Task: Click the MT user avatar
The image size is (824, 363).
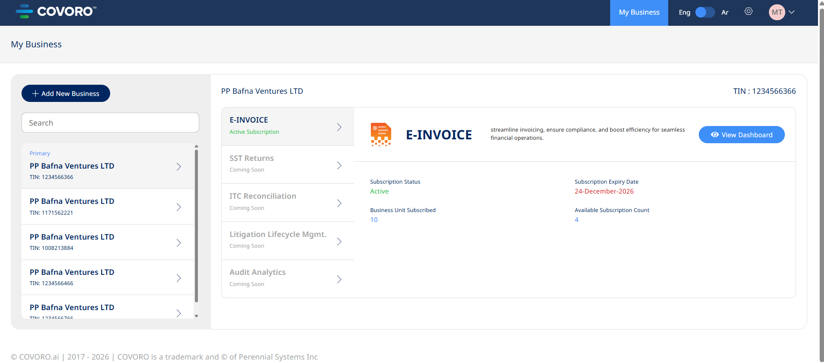Action: (x=777, y=12)
